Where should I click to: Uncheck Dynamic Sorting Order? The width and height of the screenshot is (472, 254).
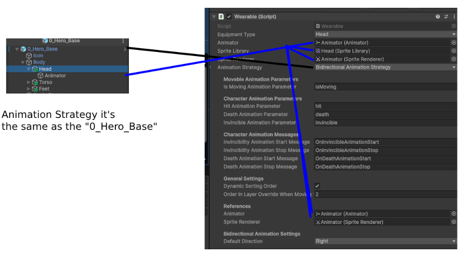(317, 186)
